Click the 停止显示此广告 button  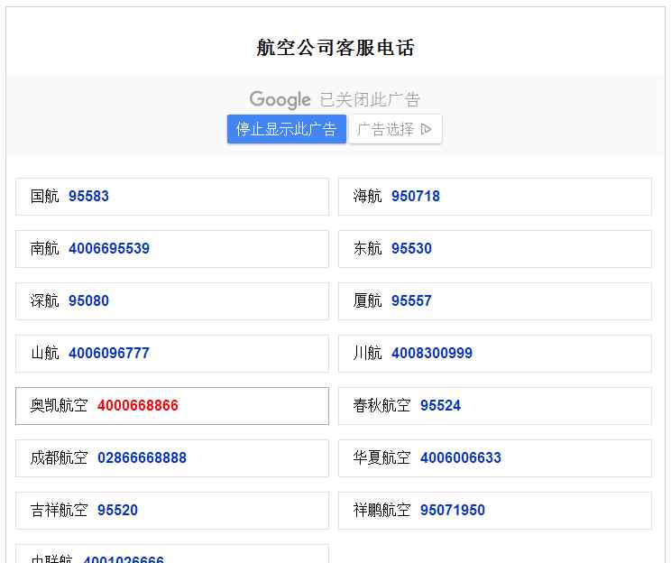(x=286, y=129)
